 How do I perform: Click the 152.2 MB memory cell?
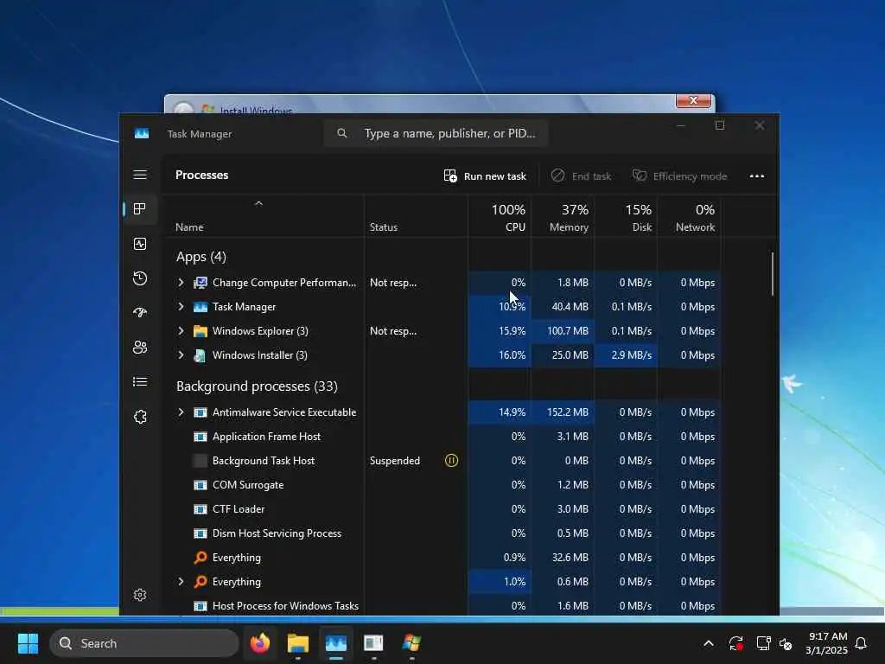[x=562, y=412]
